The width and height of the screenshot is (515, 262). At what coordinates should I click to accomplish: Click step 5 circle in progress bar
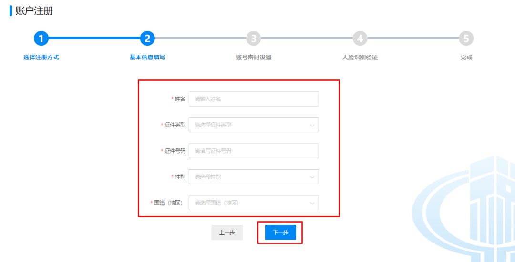tap(466, 39)
